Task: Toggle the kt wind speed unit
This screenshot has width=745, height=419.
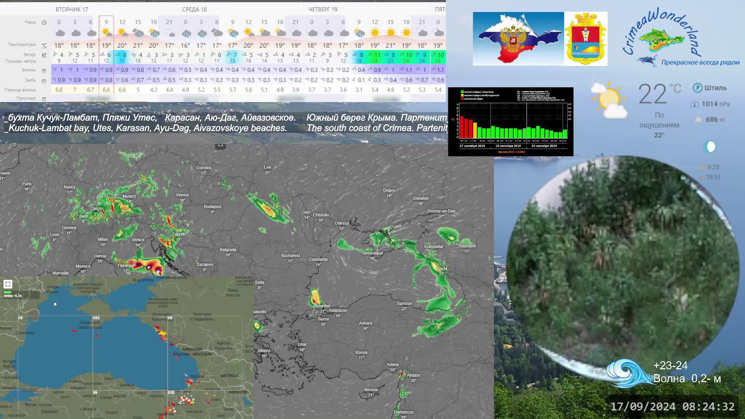Action: click(44, 55)
